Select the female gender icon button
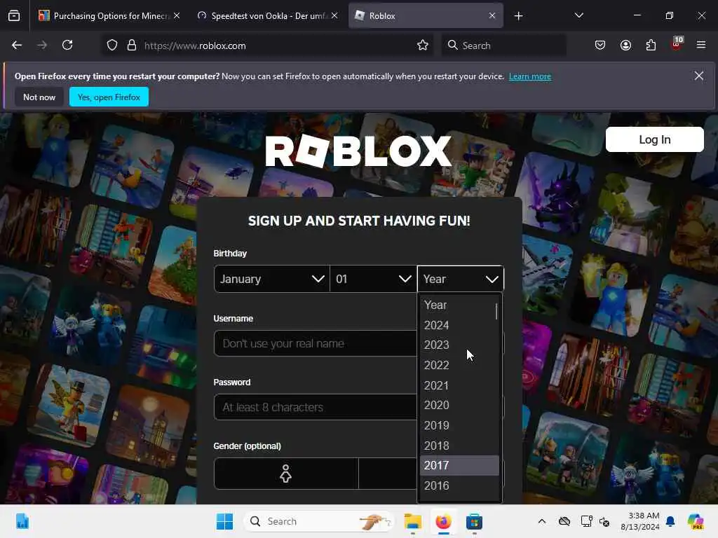 point(286,474)
